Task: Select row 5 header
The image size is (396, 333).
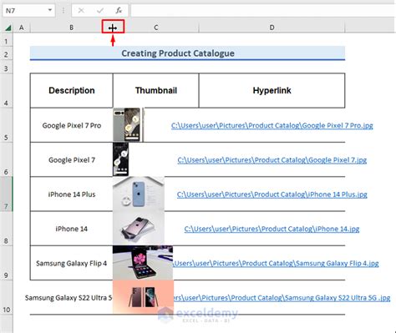Action: 6,125
